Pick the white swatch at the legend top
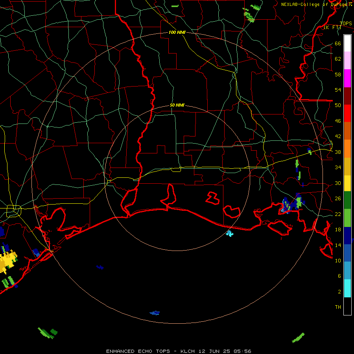 coord(347,43)
